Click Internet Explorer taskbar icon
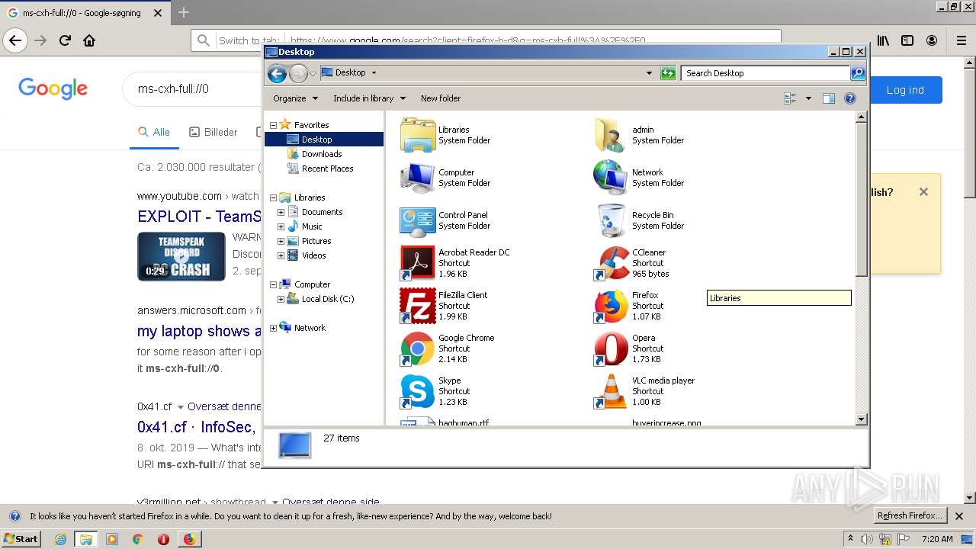This screenshot has width=976, height=549. 60,539
